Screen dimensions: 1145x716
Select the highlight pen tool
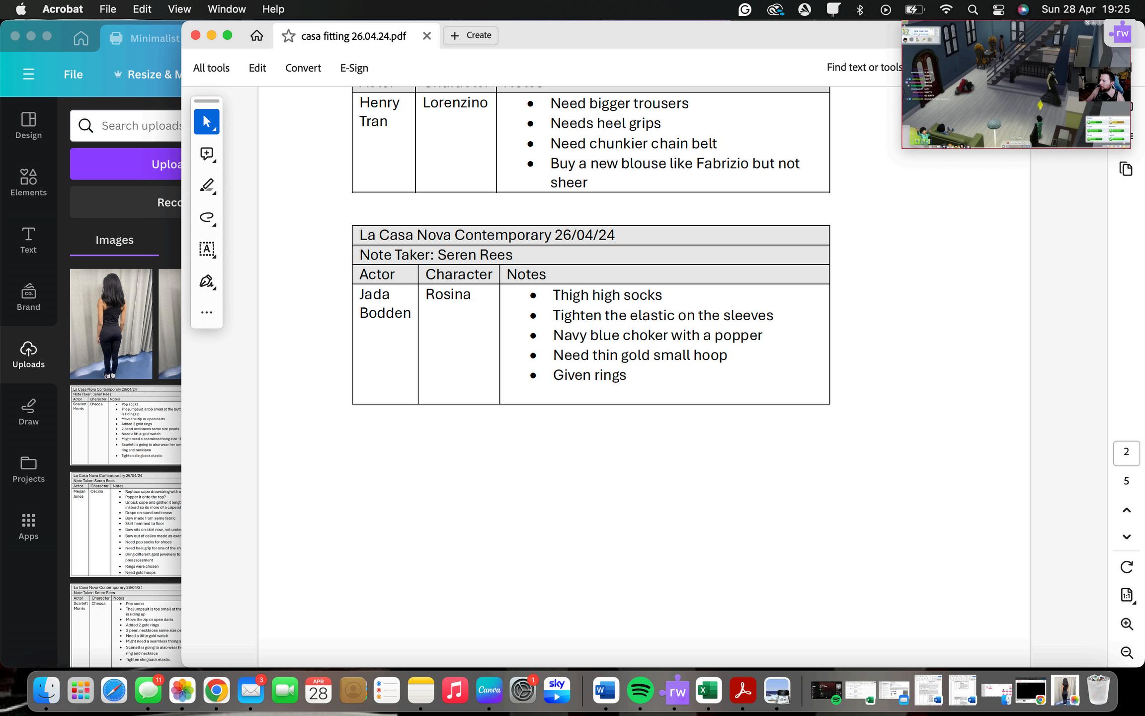tap(207, 185)
